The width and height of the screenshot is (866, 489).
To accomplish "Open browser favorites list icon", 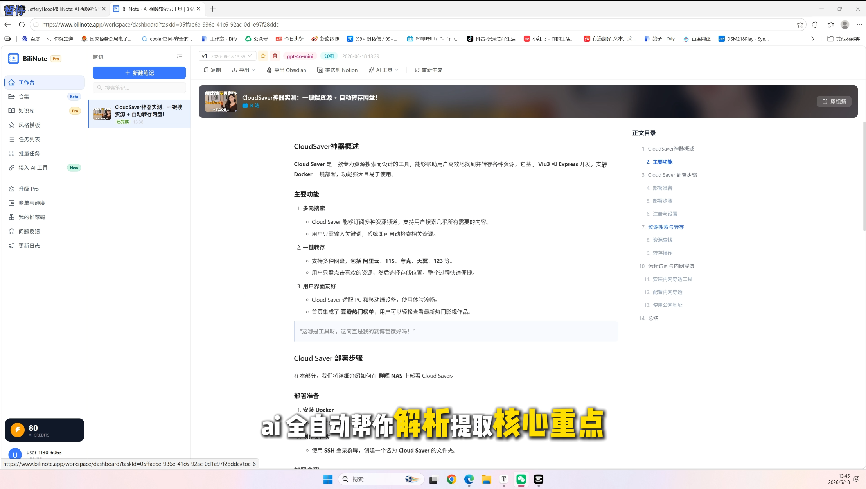I will (831, 25).
